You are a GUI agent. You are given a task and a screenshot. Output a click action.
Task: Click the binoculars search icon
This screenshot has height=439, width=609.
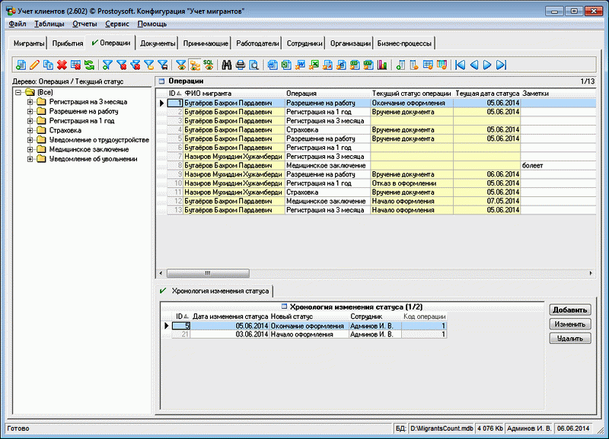click(226, 65)
